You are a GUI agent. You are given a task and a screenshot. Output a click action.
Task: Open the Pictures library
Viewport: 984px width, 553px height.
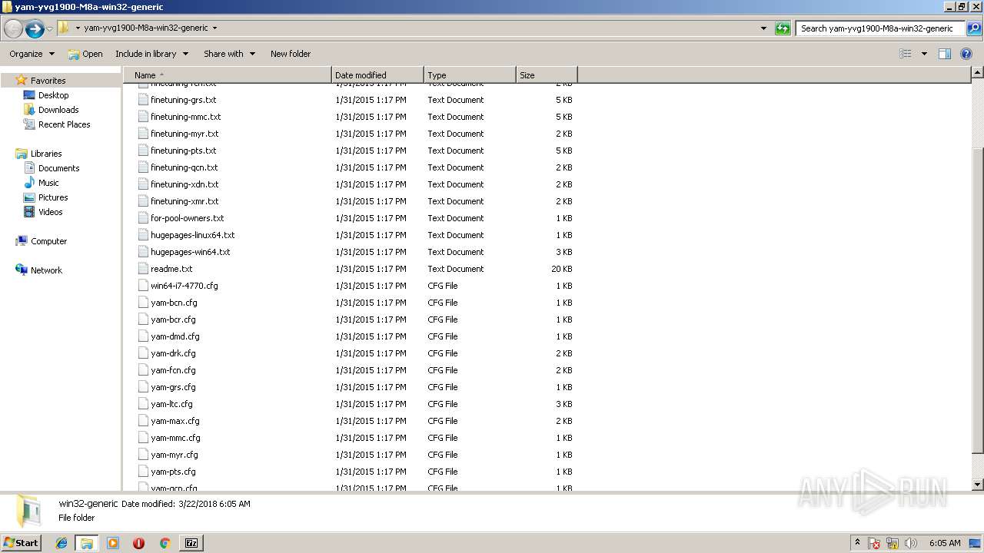tap(53, 197)
